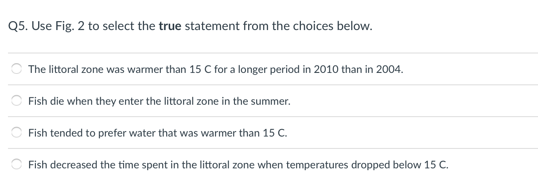This screenshot has width=538, height=190.
Task: Click the bold word 'true' in the question
Action: (170, 27)
